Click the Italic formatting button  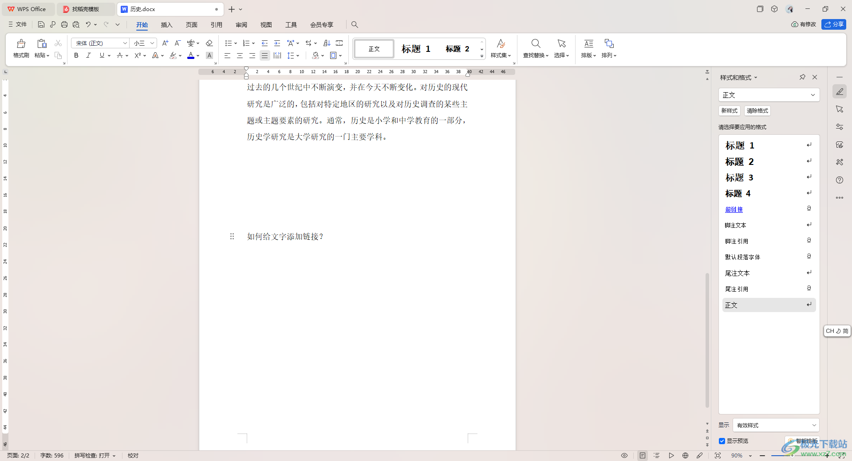[x=89, y=55]
